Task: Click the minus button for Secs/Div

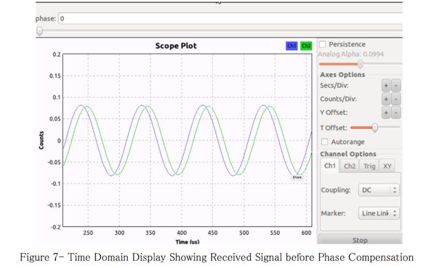Action: coord(396,86)
